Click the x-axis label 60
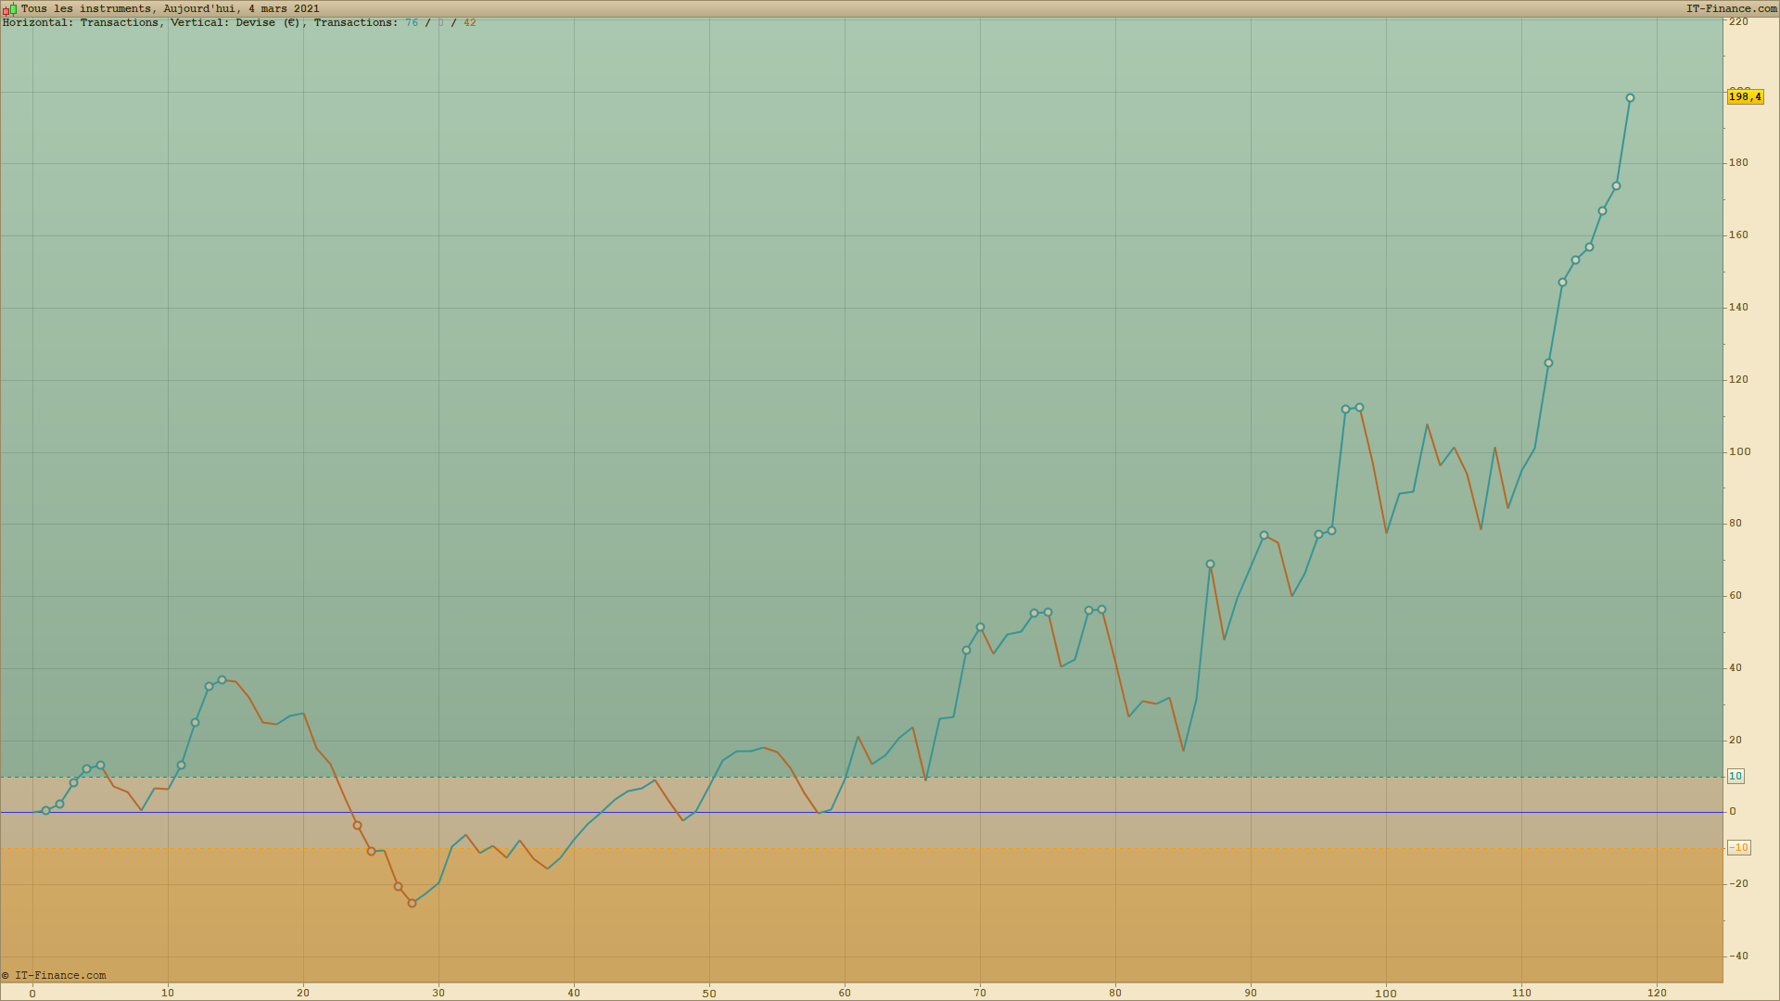Screen dimensions: 1780x1001 click(845, 993)
